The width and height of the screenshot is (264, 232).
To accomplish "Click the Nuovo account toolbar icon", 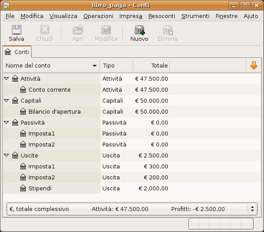I will click(x=139, y=30).
